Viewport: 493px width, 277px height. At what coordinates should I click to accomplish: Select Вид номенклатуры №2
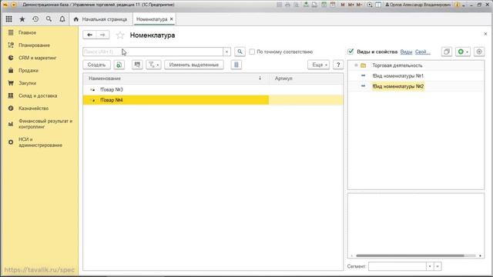click(x=398, y=86)
